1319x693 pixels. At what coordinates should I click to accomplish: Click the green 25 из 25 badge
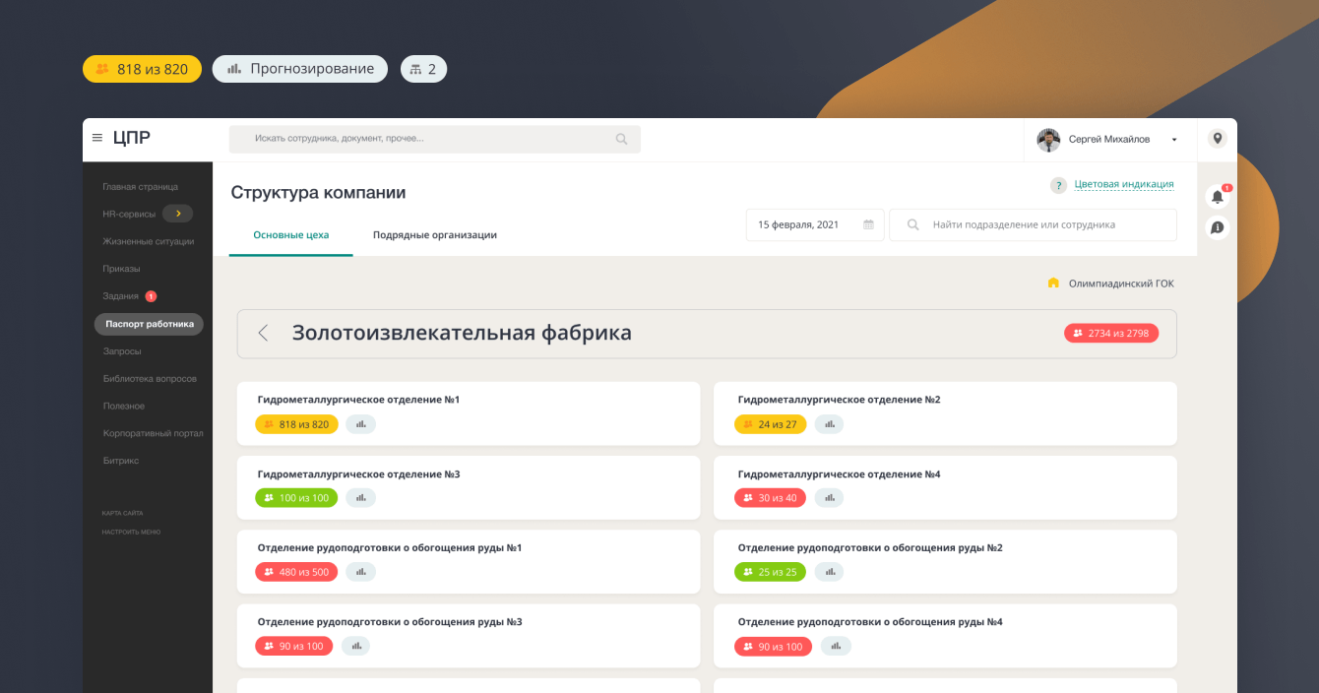770,572
